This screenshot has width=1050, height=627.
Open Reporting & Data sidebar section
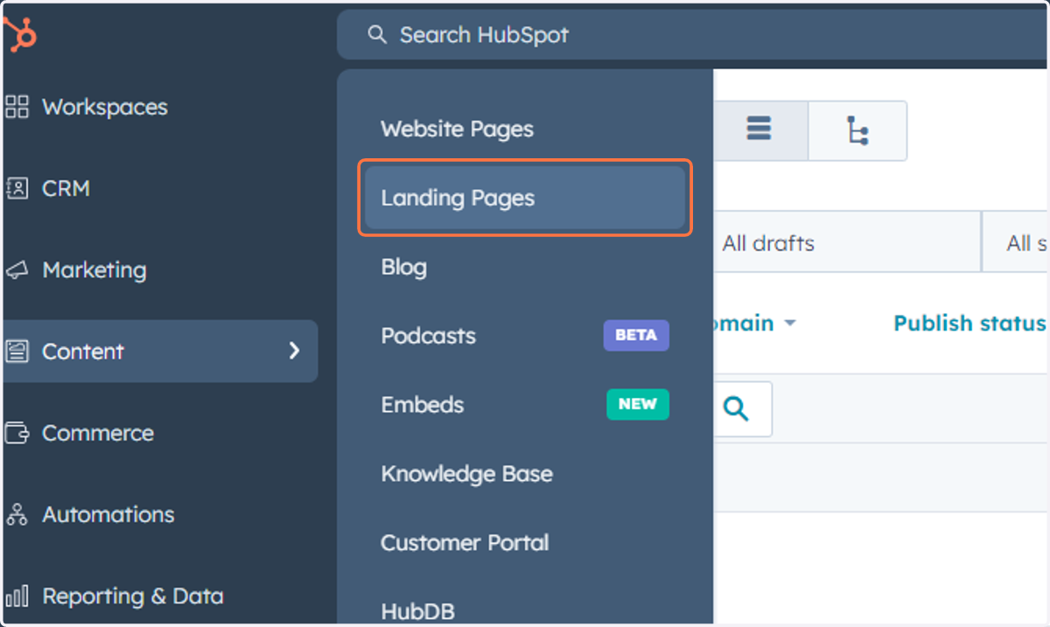click(x=133, y=596)
